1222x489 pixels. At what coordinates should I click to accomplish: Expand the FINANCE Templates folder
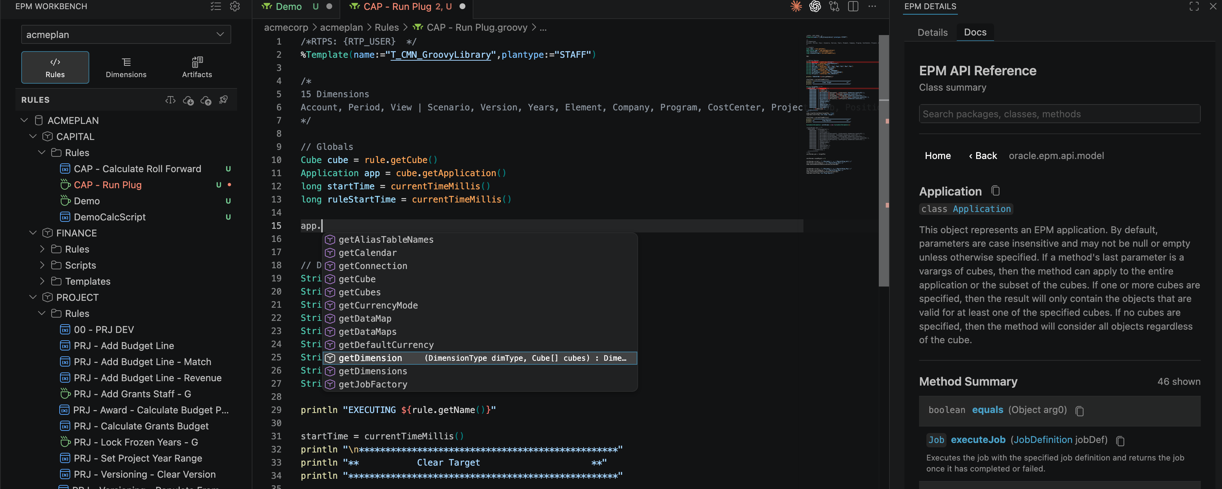click(42, 281)
